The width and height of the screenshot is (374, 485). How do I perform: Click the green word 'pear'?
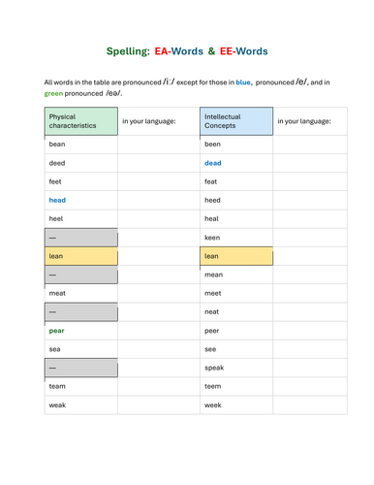[56, 331]
